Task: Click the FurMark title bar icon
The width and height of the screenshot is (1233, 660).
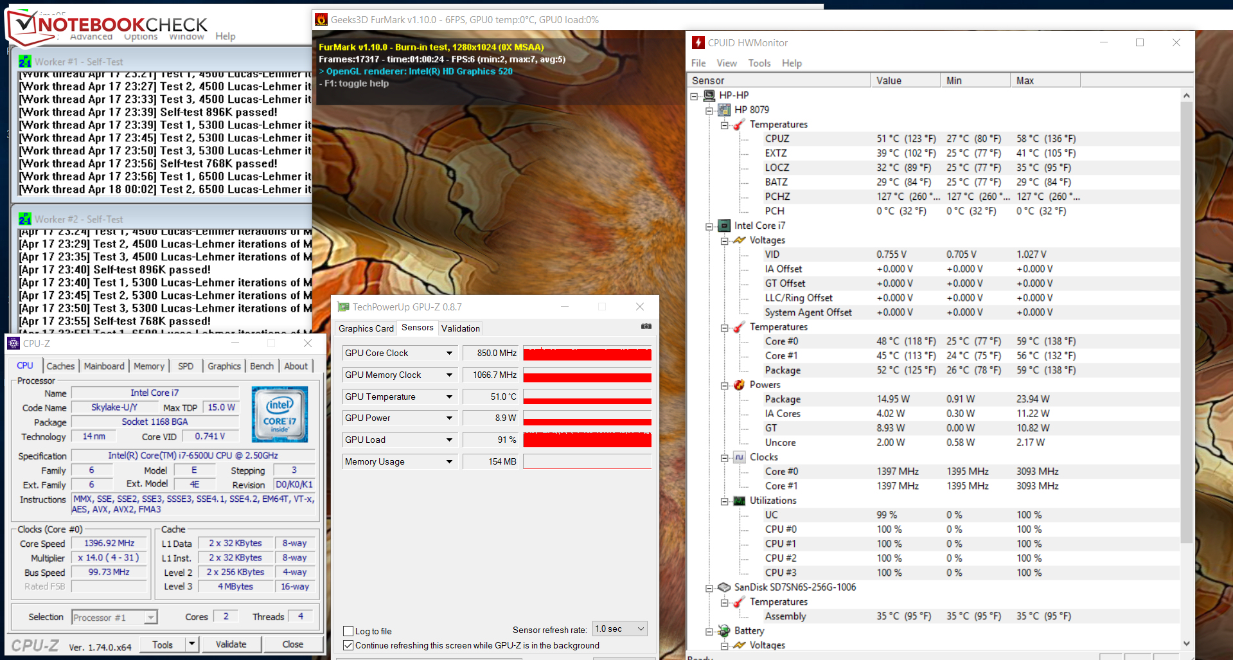Action: (321, 20)
